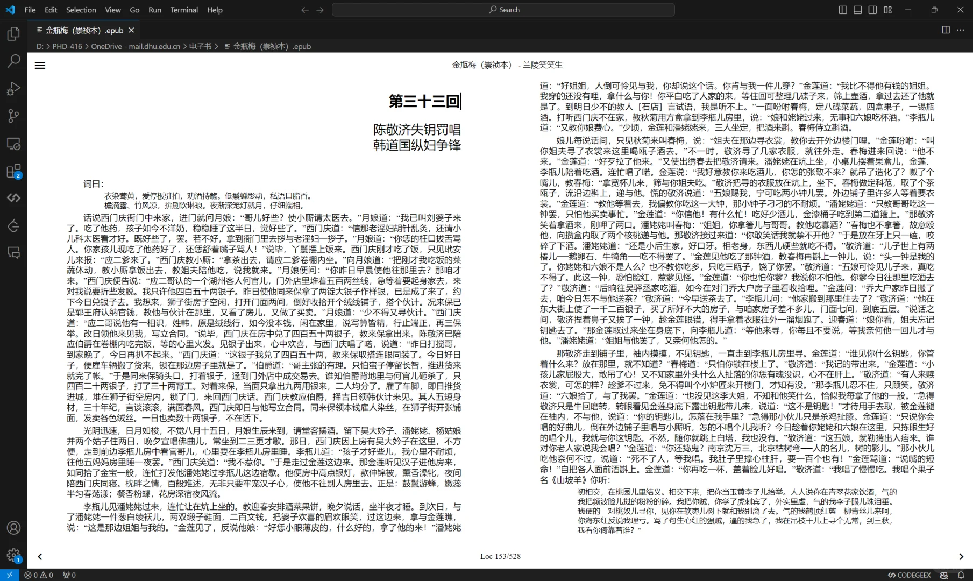Open the arrow-shaped view above the chat icon
973x581 pixels.
point(13,225)
